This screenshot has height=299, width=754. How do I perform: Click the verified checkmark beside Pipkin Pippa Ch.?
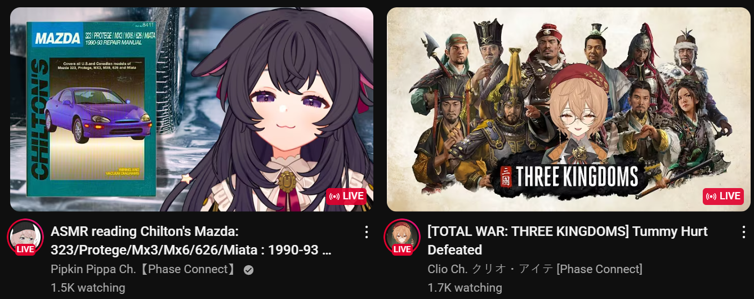coord(248,270)
